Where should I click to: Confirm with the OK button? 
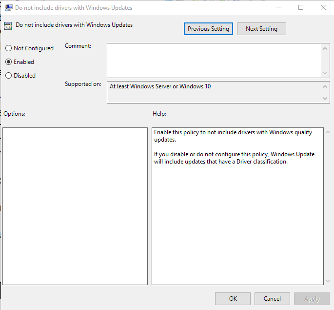click(233, 299)
